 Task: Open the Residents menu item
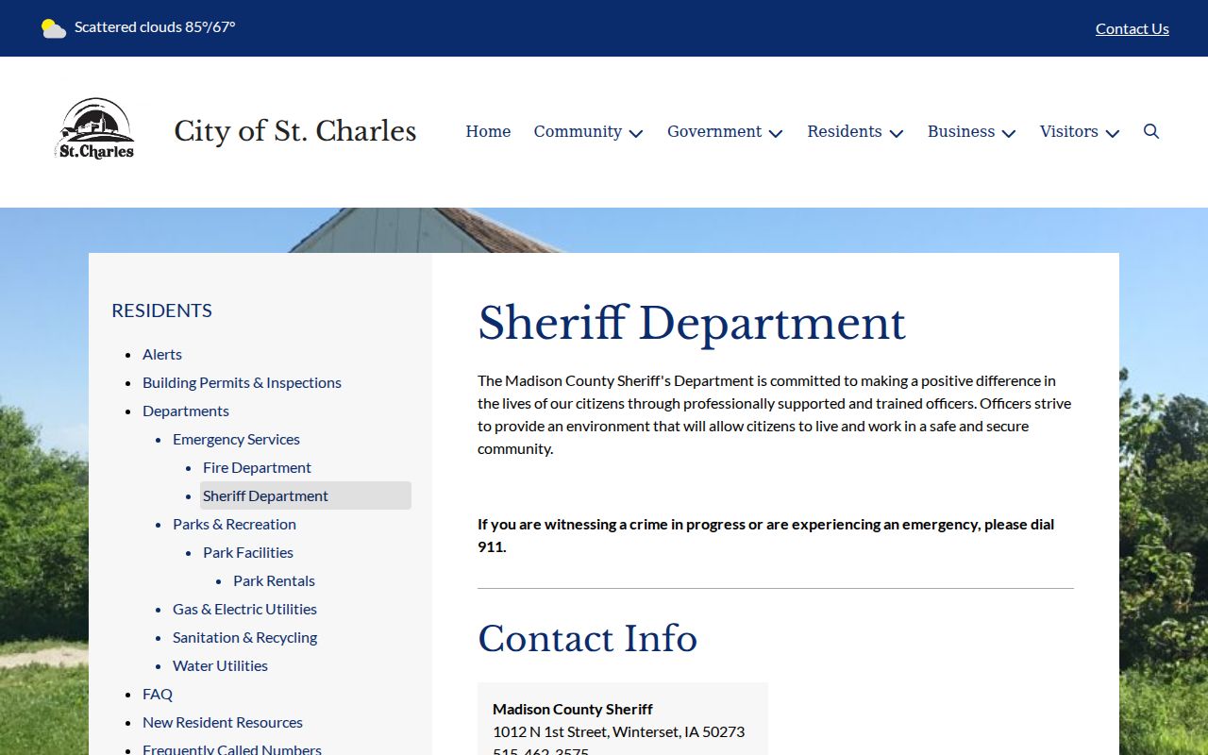point(845,131)
